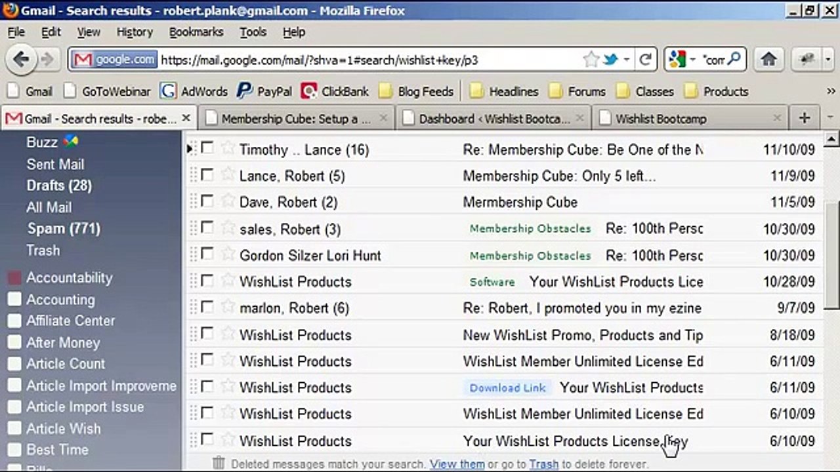Open the Tools menu
The width and height of the screenshot is (840, 472).
(x=253, y=32)
